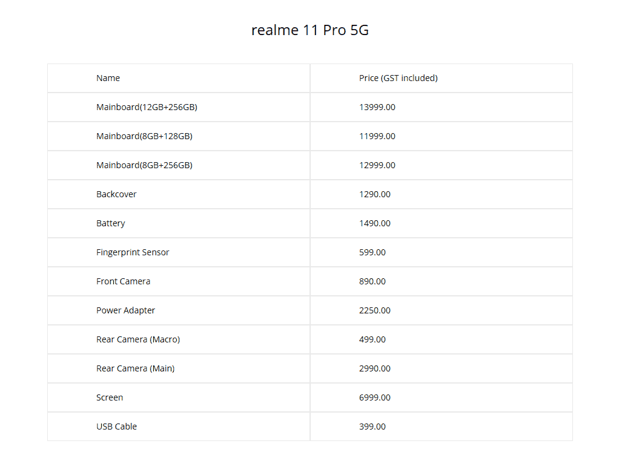Image resolution: width=619 pixels, height=461 pixels.
Task: Click the Fingerprint Sensor entry
Action: pos(133,252)
